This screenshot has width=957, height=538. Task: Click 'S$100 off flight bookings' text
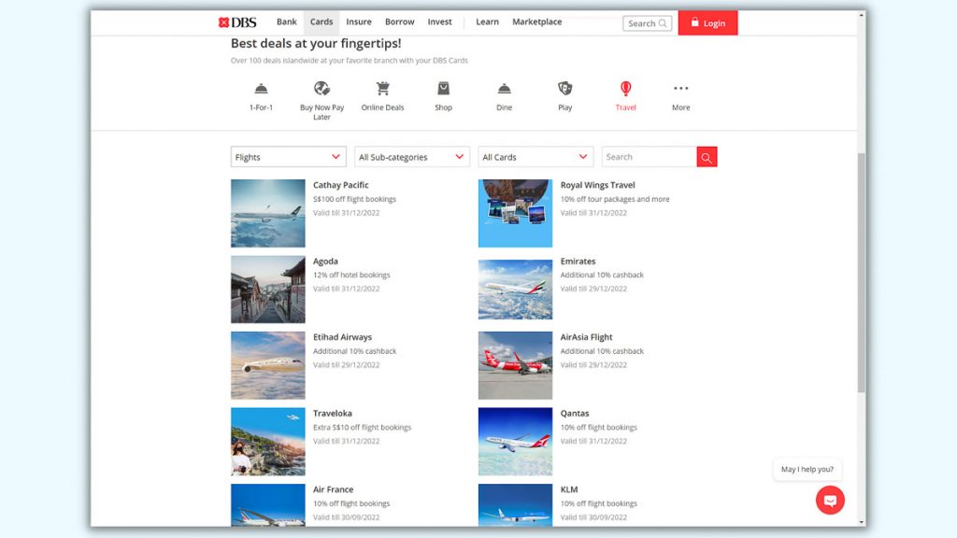[354, 199]
